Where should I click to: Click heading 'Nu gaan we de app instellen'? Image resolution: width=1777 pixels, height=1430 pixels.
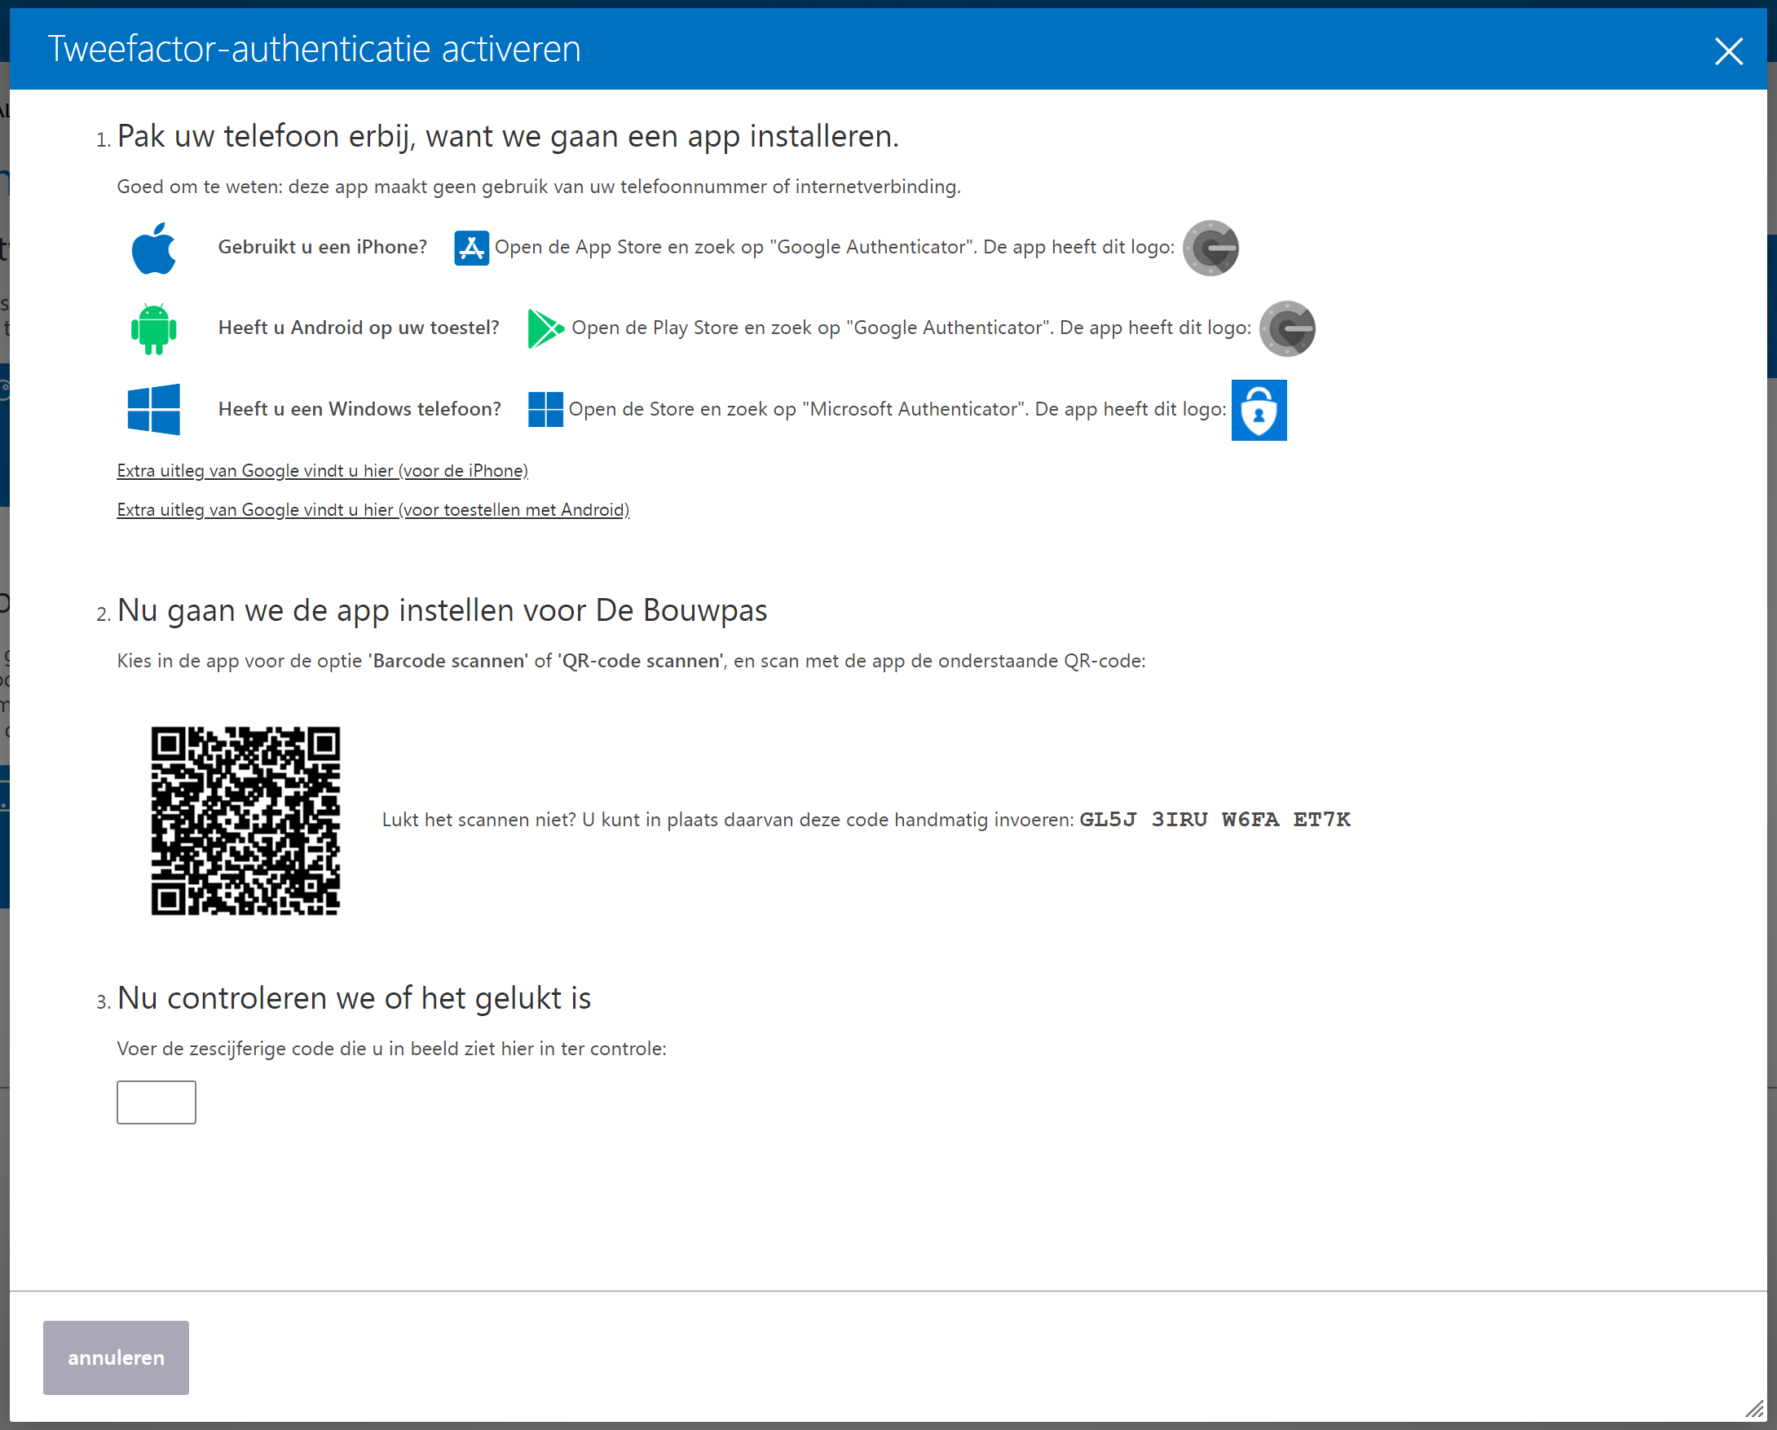coord(442,610)
